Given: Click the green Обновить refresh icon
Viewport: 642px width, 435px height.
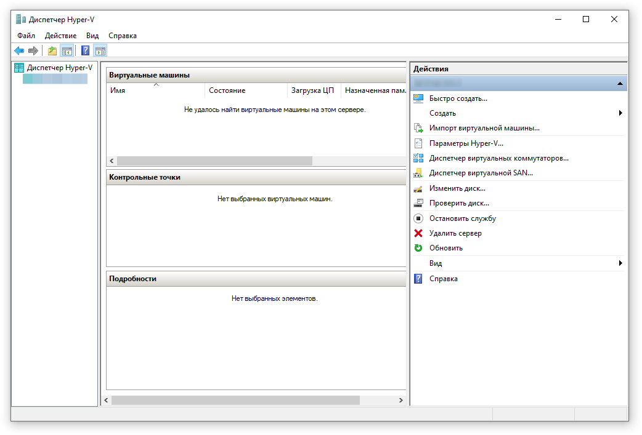Looking at the screenshot, I should 418,248.
